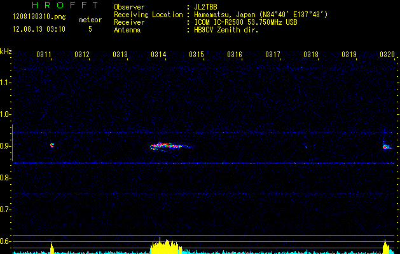Click the 0.9 kHz axis label
Screen dimensions: 400x254
6,146
